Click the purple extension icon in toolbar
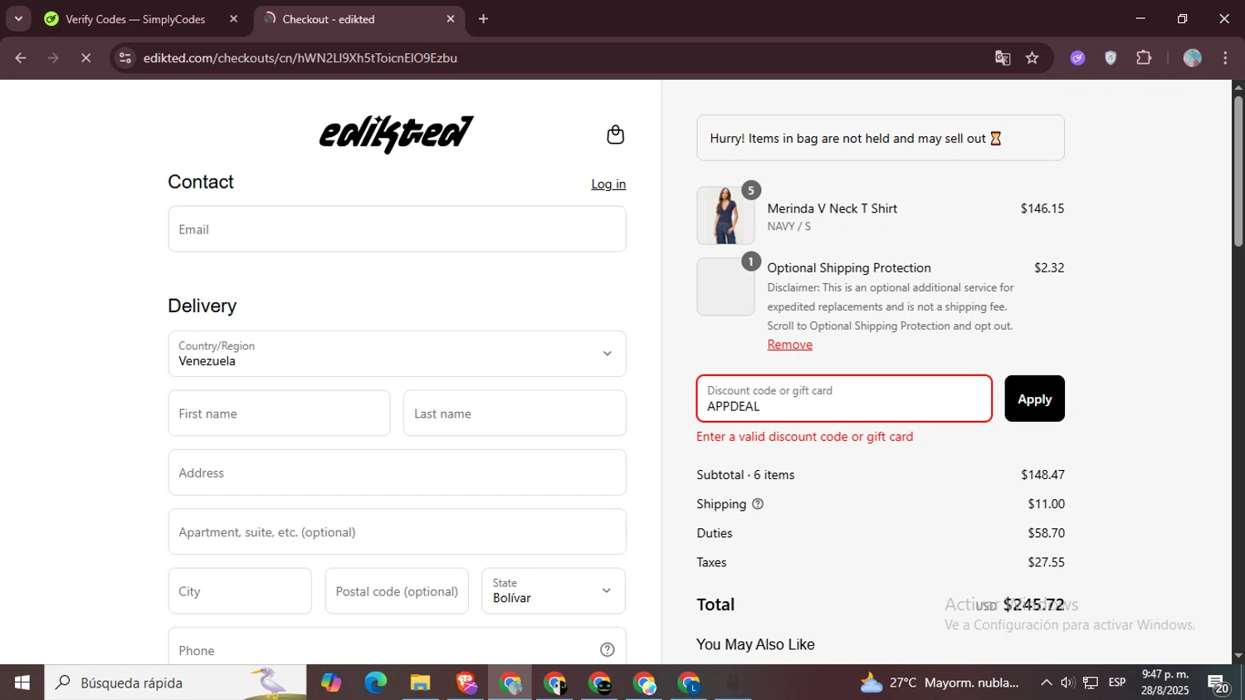Screen dimensions: 1245x700 [1077, 58]
